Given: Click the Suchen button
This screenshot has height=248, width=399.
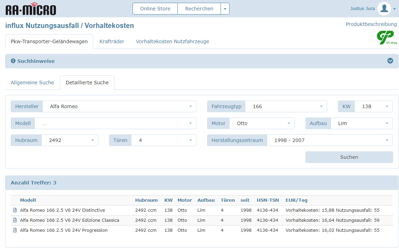Looking at the screenshot, I should pyautogui.click(x=349, y=157).
